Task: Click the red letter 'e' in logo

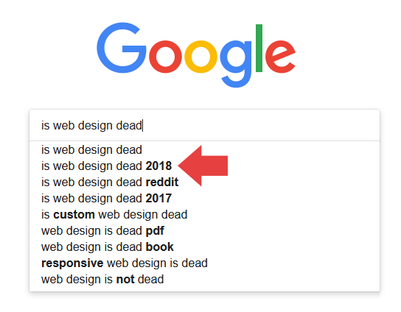Action: pos(280,57)
